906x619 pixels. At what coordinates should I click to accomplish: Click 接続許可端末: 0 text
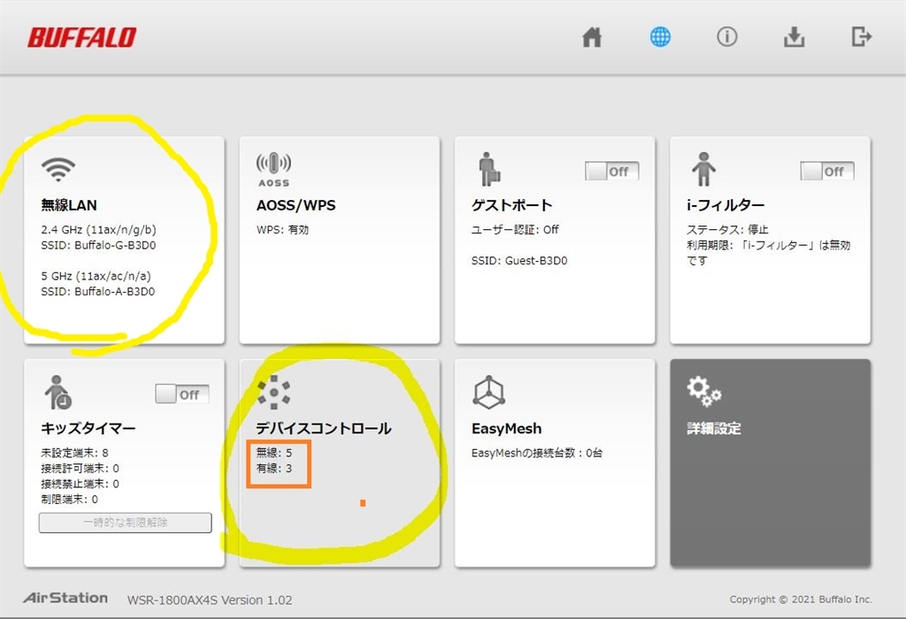coord(80,469)
